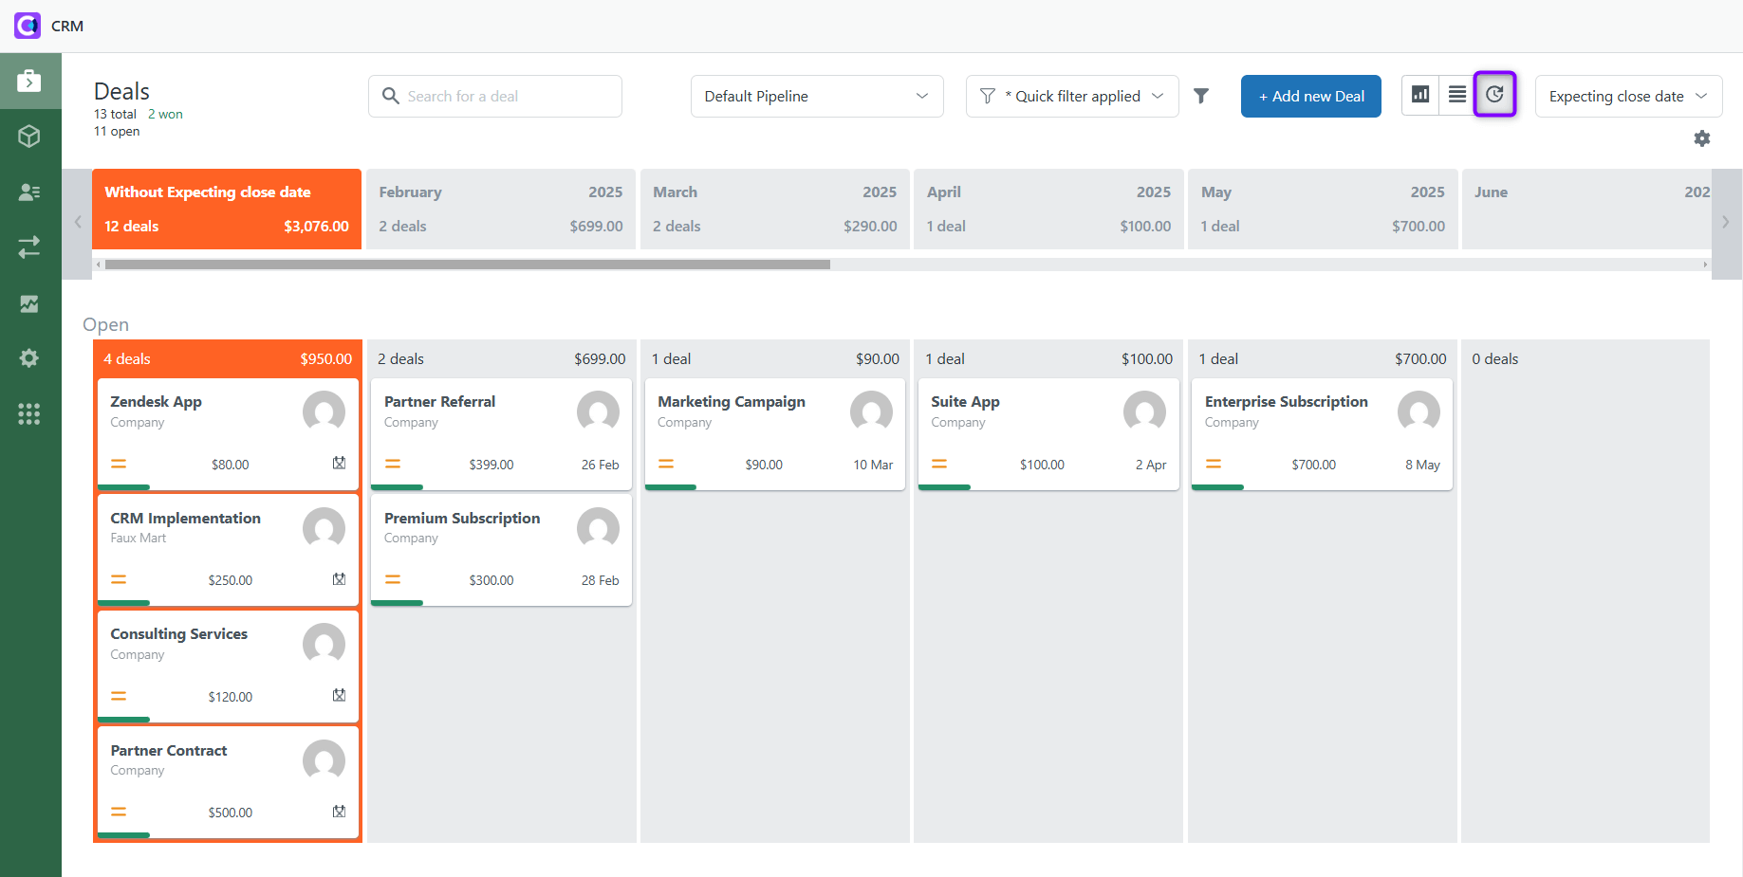Open the Default Pipeline dropdown
Image resolution: width=1743 pixels, height=877 pixels.
(816, 96)
